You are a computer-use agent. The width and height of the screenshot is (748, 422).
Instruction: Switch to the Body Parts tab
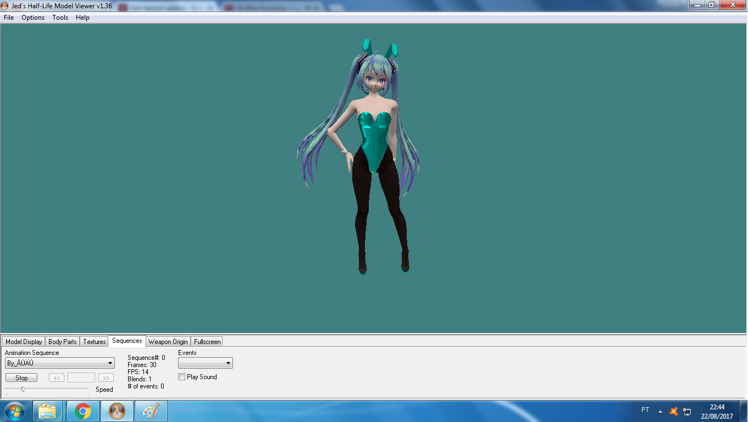point(63,342)
